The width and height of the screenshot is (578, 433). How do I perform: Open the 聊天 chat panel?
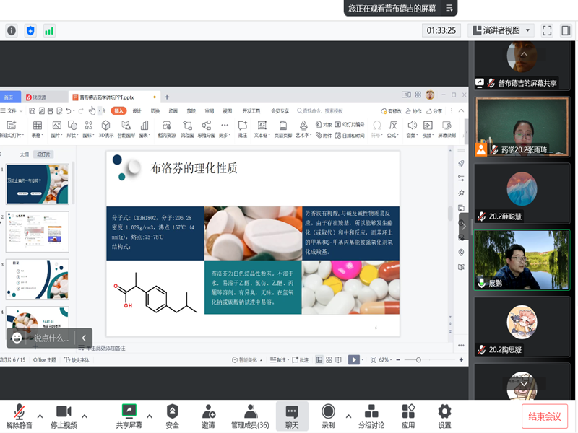292,415
